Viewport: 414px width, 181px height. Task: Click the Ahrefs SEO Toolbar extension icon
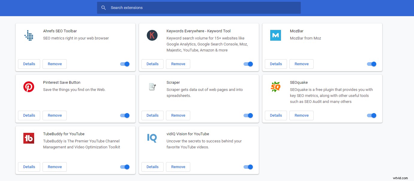[29, 35]
